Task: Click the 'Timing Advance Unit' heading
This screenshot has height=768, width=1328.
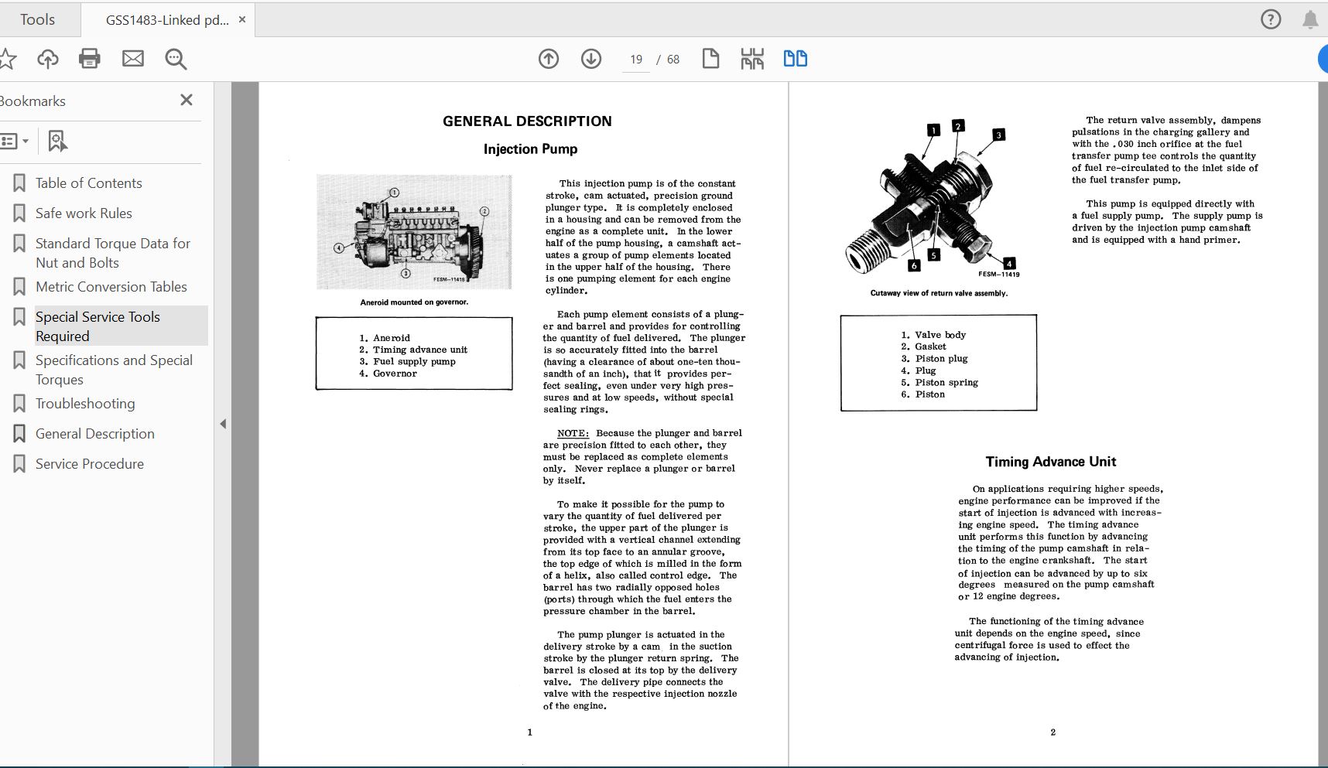Action: (x=1050, y=462)
